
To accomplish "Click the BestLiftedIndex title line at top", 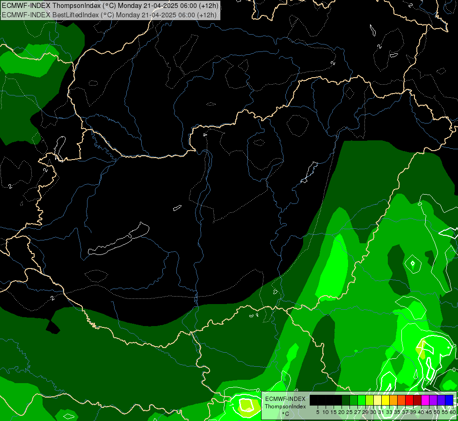I will tap(109, 15).
